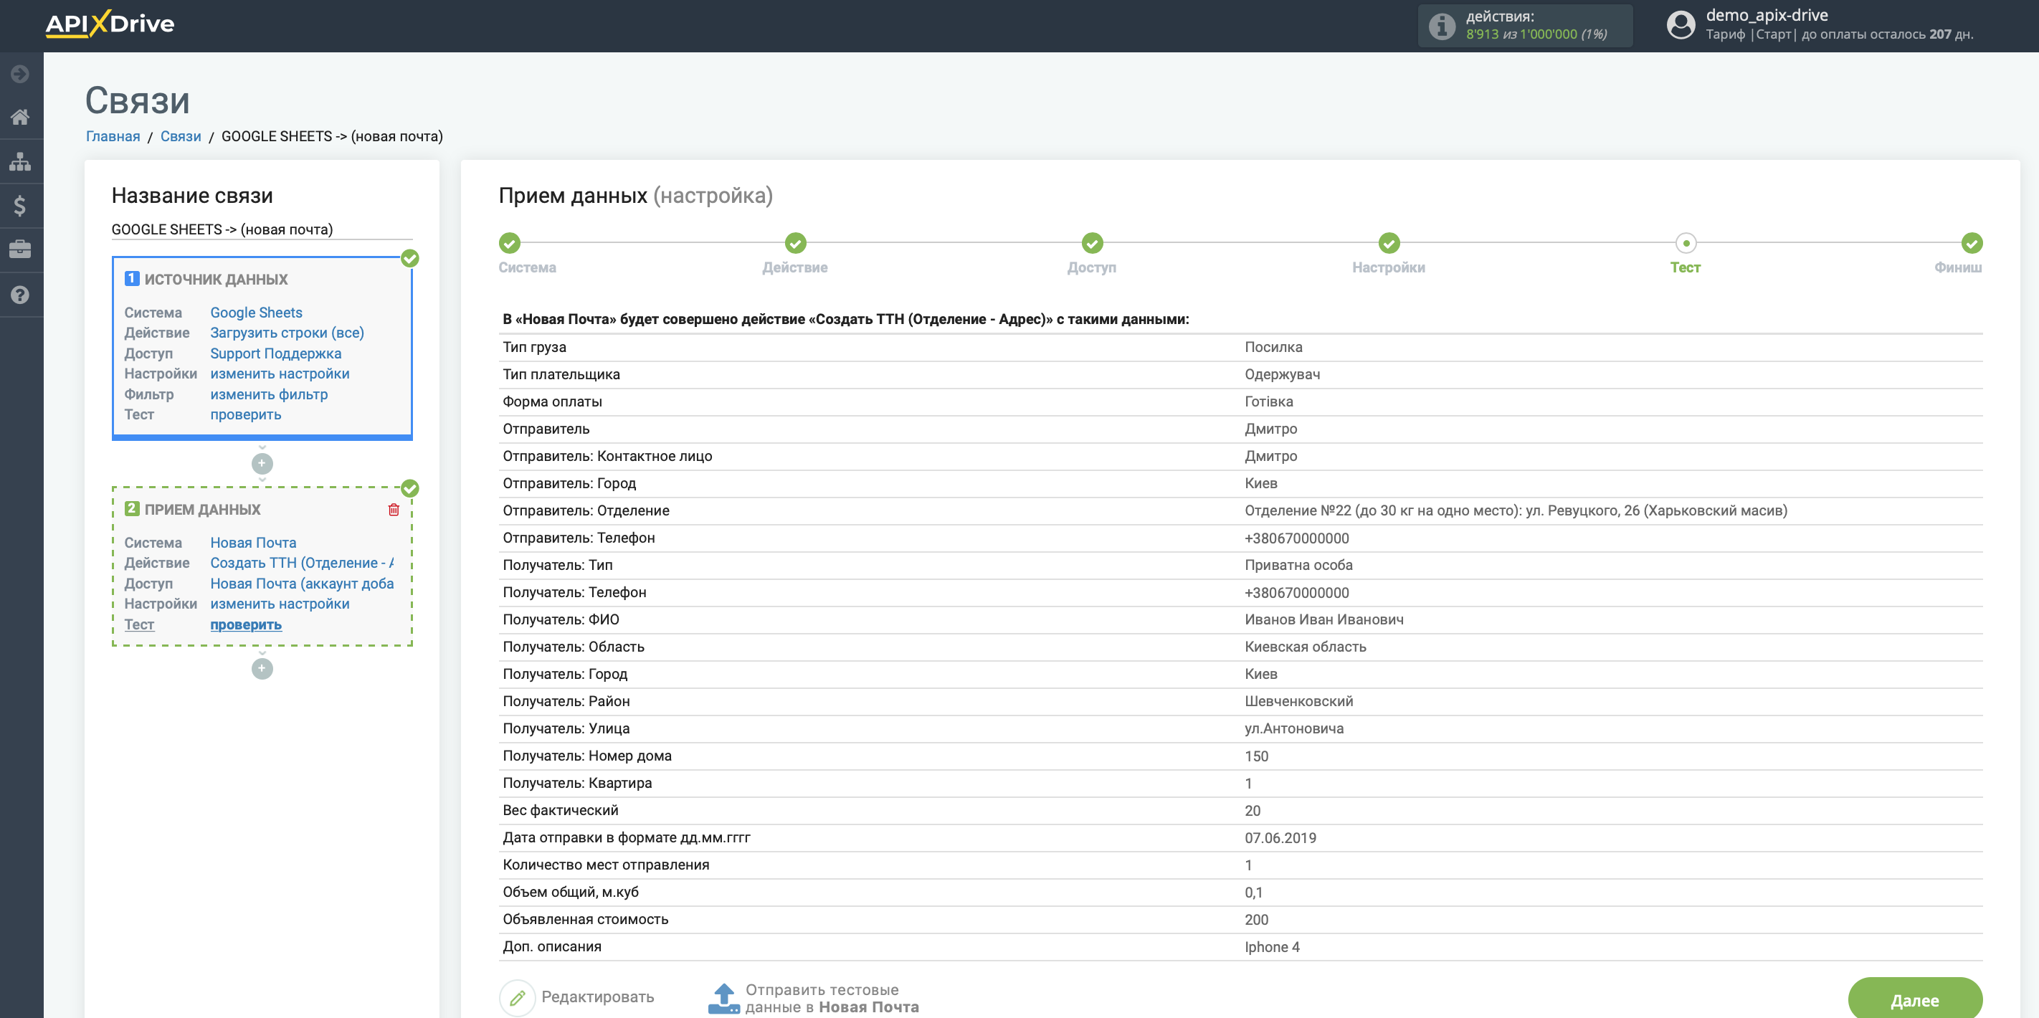Click the Объявленная стоимость row label
The height and width of the screenshot is (1018, 2039).
click(x=586, y=919)
